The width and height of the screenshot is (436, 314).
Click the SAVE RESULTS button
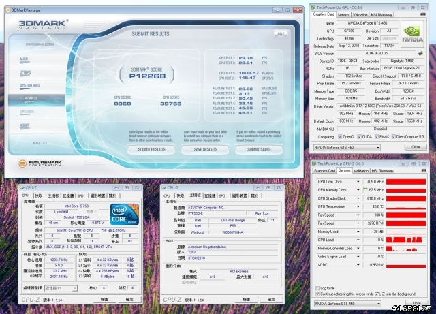pos(205,150)
